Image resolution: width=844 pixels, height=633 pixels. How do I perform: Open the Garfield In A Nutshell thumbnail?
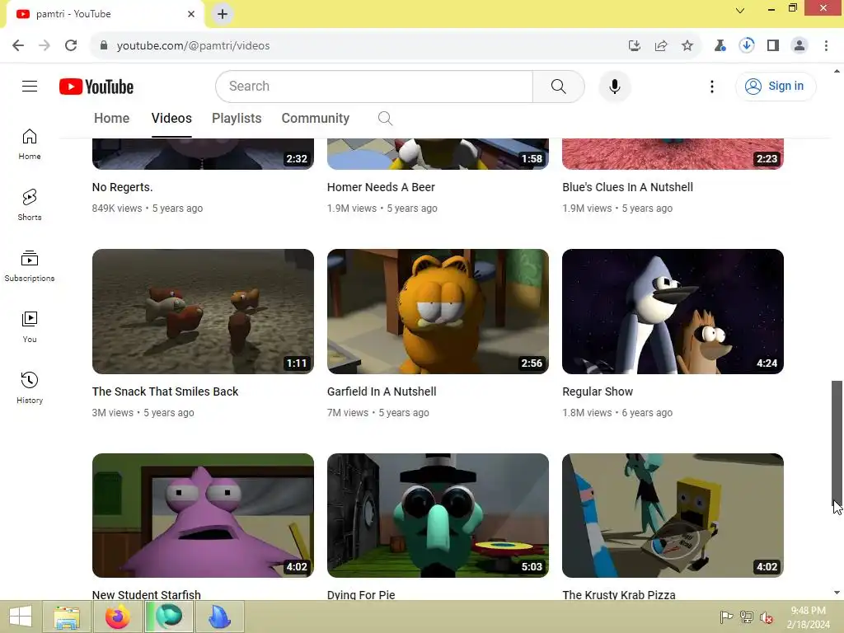click(x=438, y=311)
